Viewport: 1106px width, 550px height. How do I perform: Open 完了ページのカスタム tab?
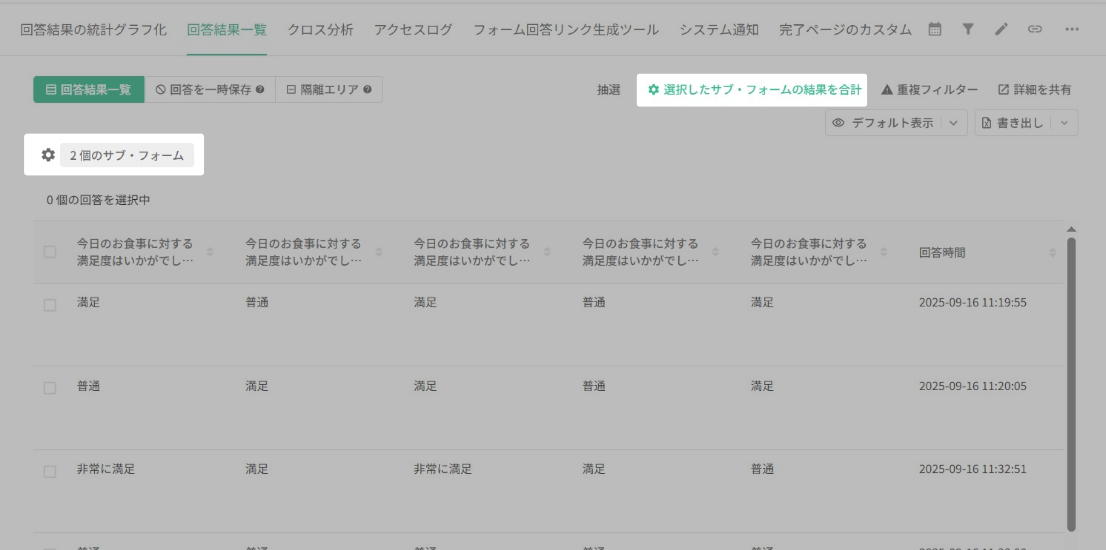click(845, 30)
